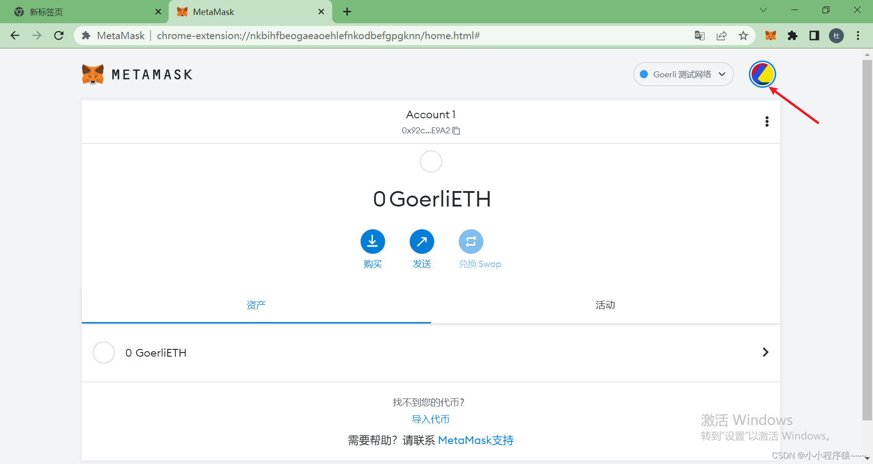
Task: Close the MetaMask tab
Action: click(x=321, y=12)
